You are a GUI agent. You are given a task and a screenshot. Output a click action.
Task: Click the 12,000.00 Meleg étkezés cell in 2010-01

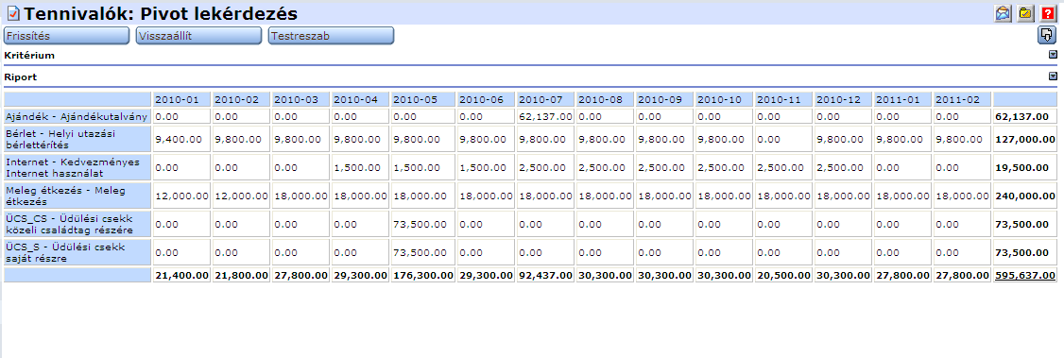click(181, 196)
